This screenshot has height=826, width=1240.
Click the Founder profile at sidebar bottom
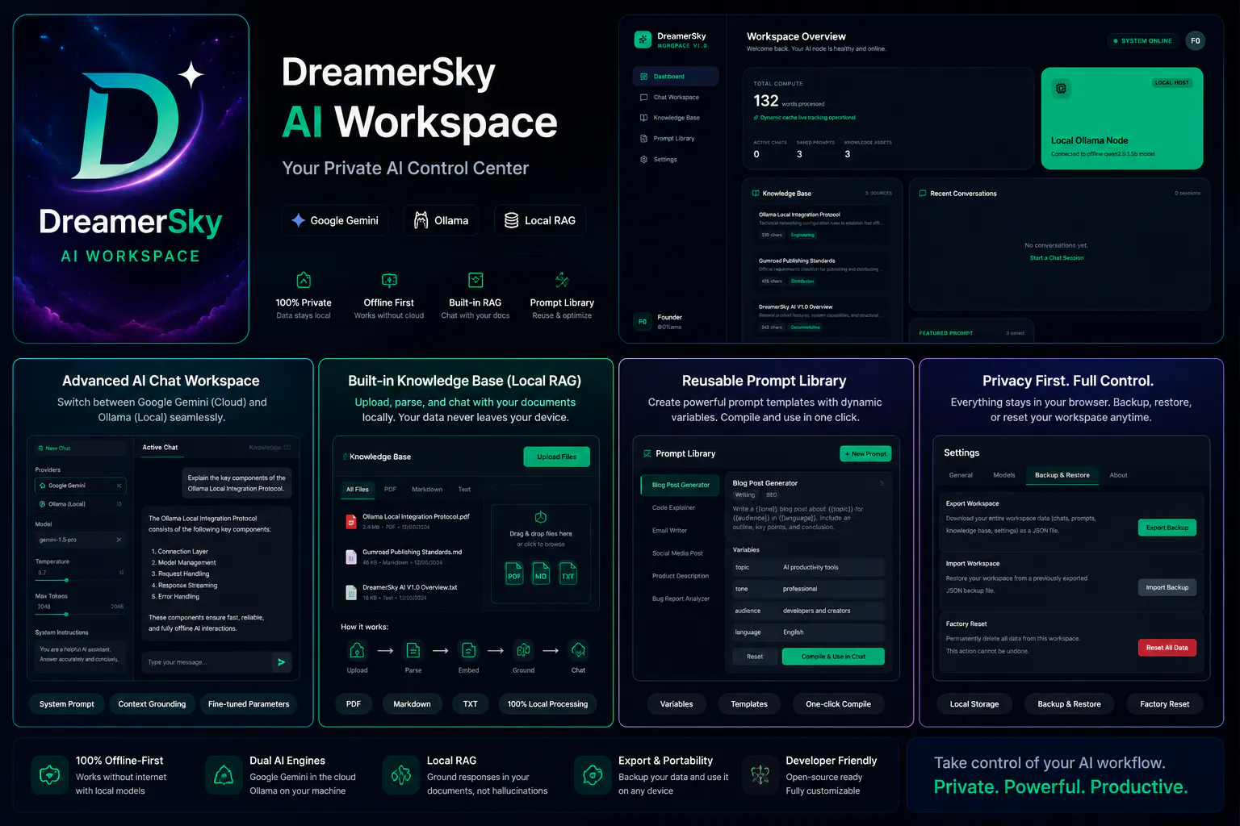pyautogui.click(x=660, y=322)
